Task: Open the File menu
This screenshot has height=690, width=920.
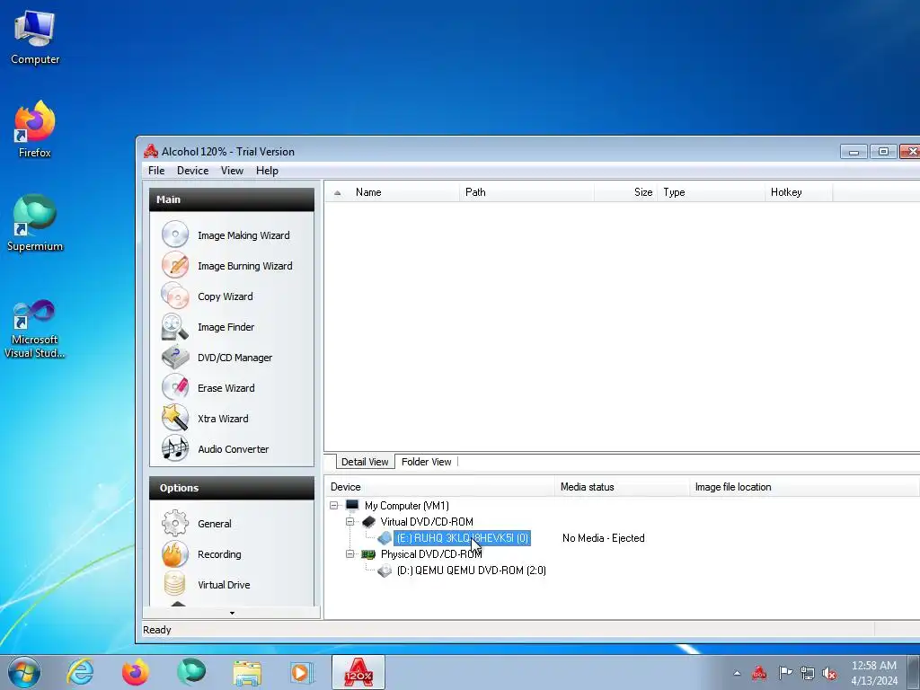Action: tap(156, 171)
